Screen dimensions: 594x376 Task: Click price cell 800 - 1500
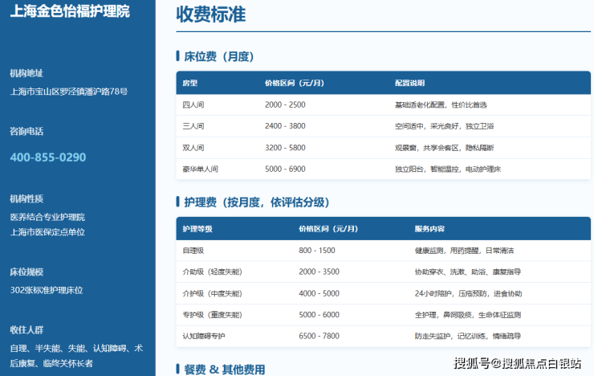[317, 250]
